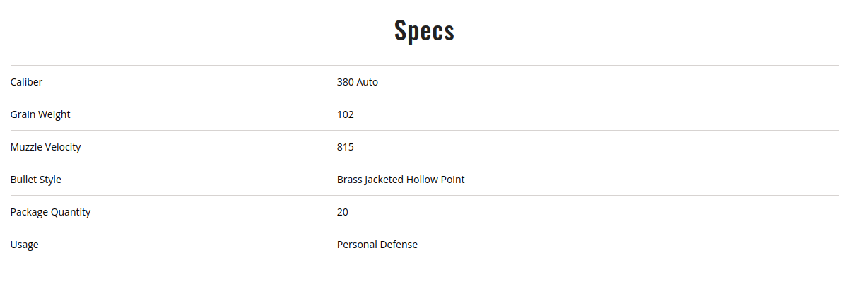Click Brass Jacketed Hollow Point text
The height and width of the screenshot is (282, 858).
401,180
